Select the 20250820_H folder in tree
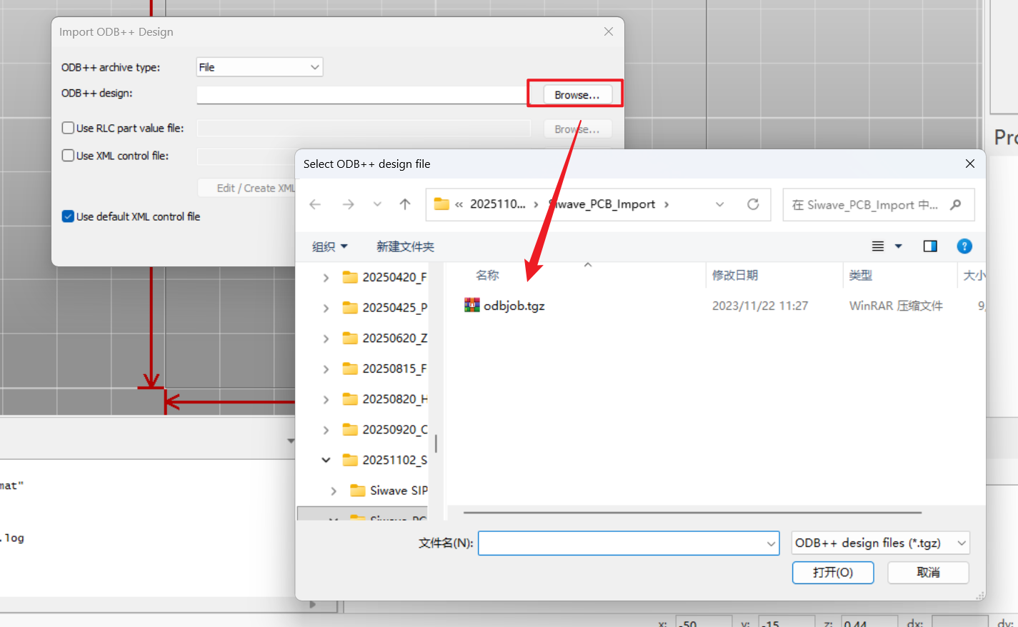 coord(385,399)
